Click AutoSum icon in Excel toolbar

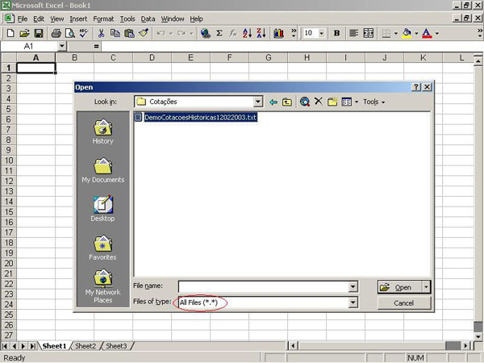pyautogui.click(x=219, y=33)
